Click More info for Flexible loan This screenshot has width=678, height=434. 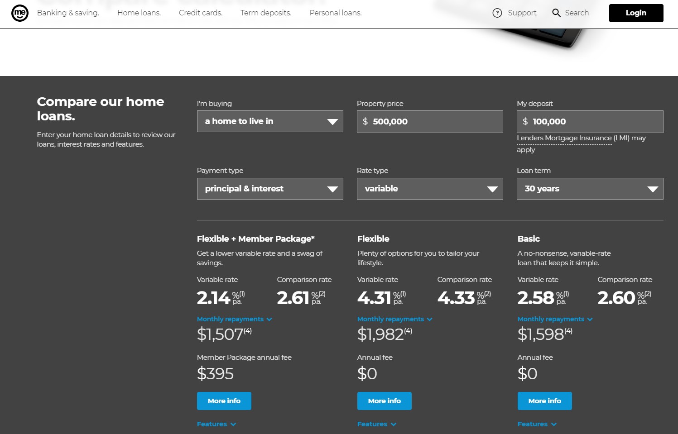384,401
